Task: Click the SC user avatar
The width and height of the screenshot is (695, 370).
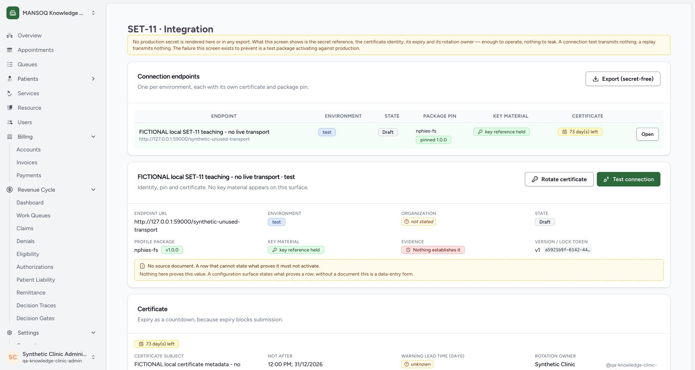Action: 13,357
